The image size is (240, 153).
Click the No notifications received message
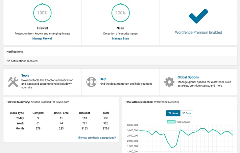22,61
